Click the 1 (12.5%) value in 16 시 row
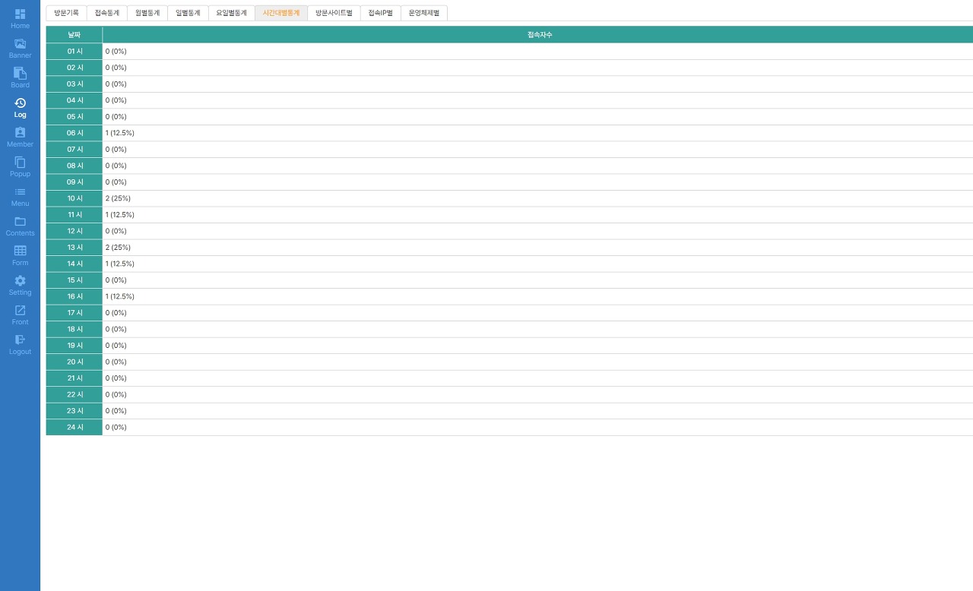The height and width of the screenshot is (591, 973). click(119, 296)
